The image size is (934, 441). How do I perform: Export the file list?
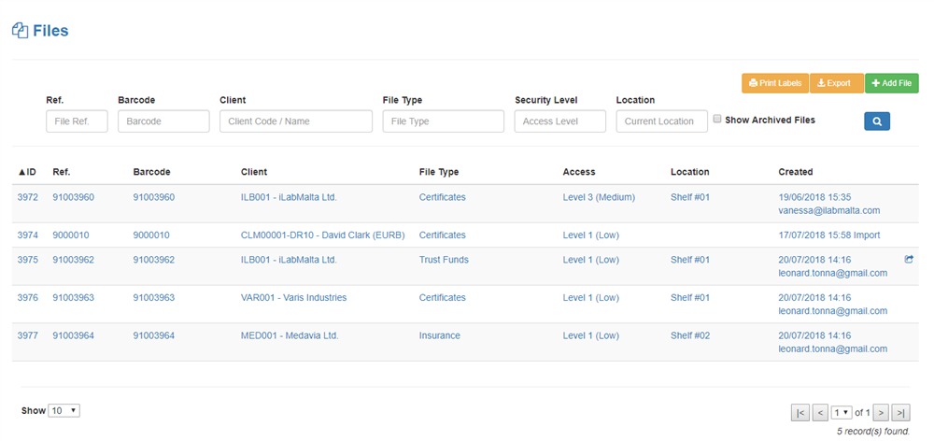coord(835,83)
